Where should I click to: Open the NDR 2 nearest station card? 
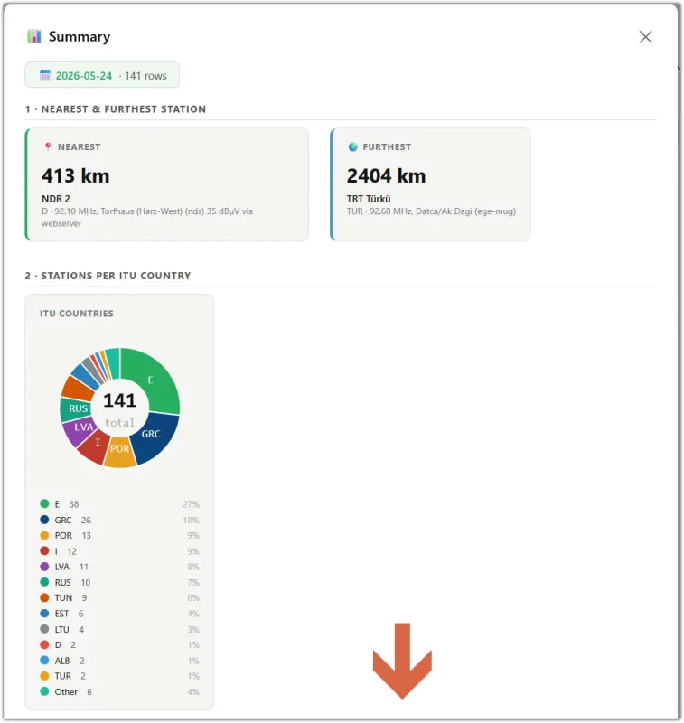(x=167, y=184)
